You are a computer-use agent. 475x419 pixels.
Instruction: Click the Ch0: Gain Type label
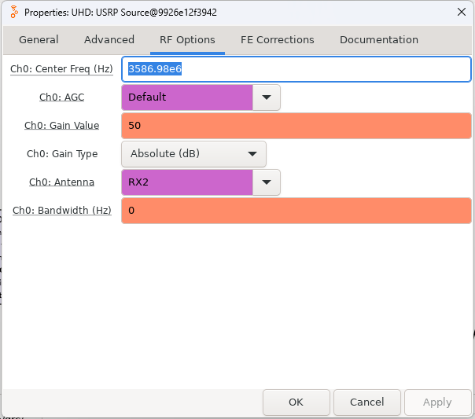(x=62, y=154)
